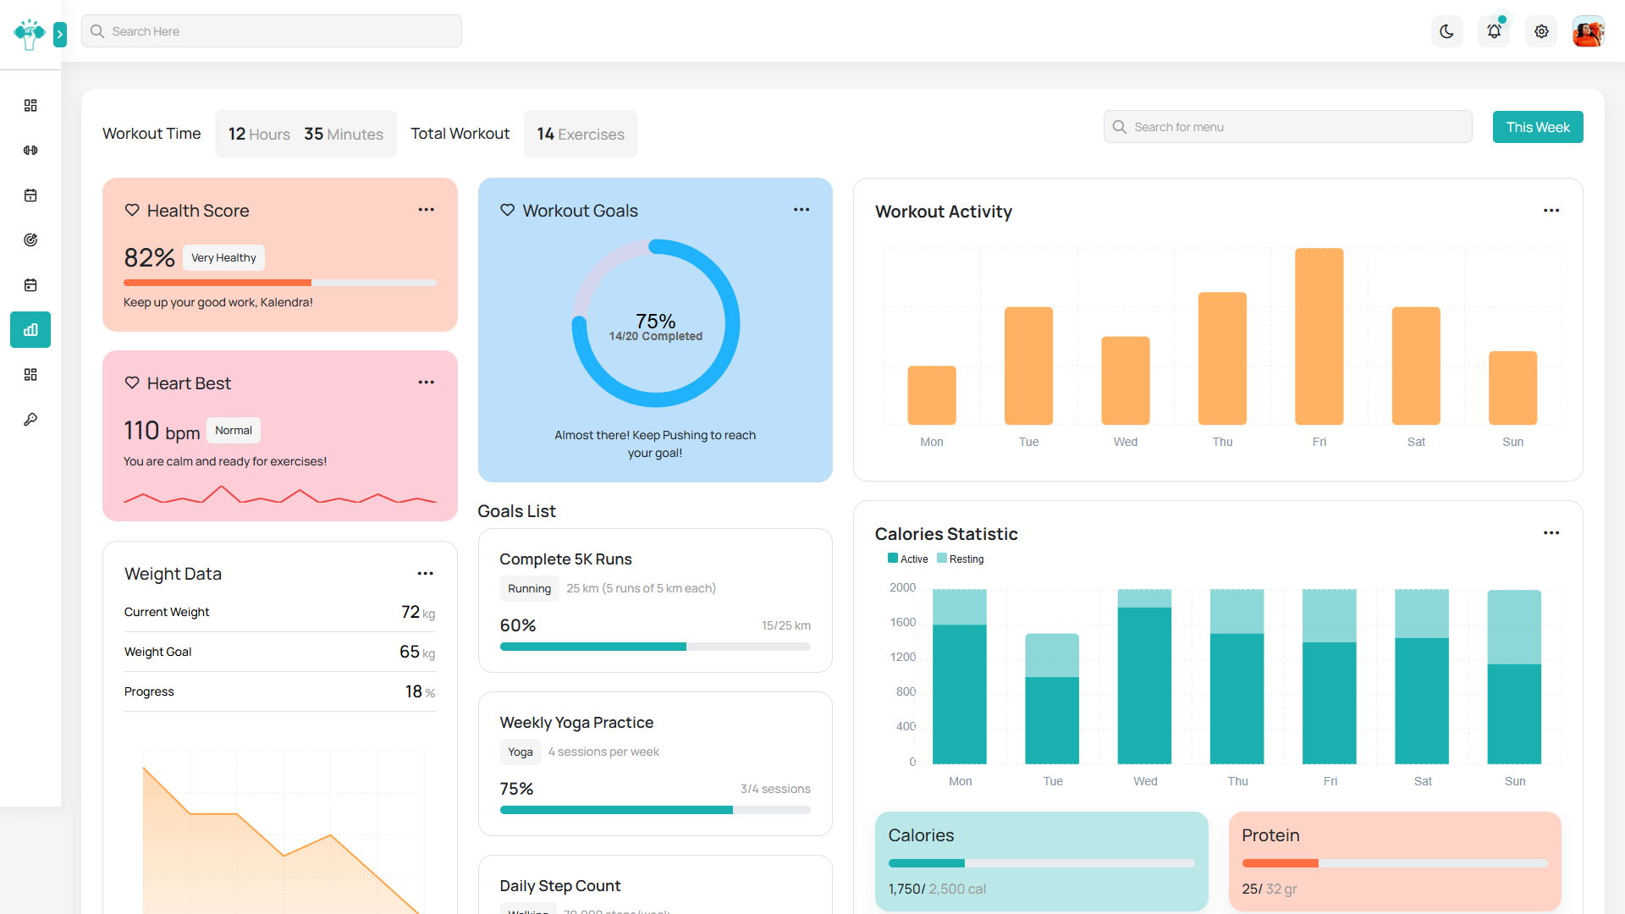Open the profile via the avatar picture
This screenshot has height=914, width=1625.
tap(1588, 32)
